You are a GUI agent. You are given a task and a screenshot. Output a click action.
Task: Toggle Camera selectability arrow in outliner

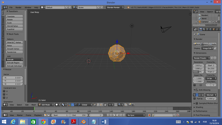[x=213, y=22]
